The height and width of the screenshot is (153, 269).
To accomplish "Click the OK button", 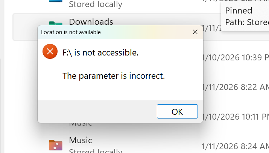I will 177,111.
